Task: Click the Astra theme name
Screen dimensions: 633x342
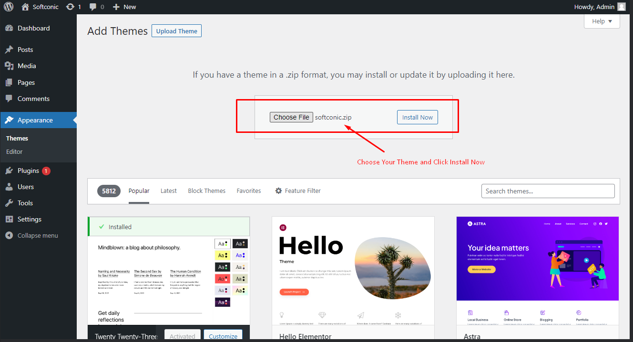Action: (472, 337)
